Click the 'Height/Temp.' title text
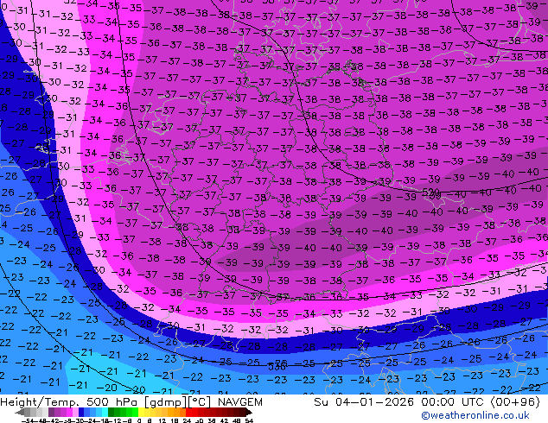 [38, 402]
